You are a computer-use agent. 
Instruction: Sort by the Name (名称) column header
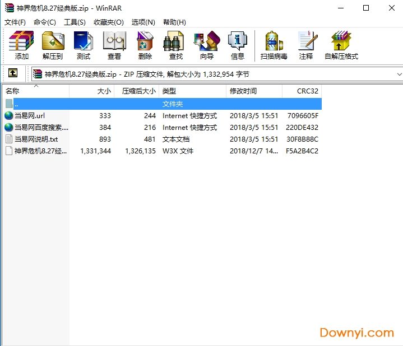(x=34, y=91)
